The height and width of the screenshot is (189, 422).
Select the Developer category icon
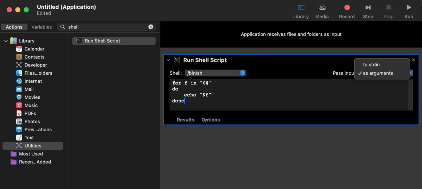[19, 65]
